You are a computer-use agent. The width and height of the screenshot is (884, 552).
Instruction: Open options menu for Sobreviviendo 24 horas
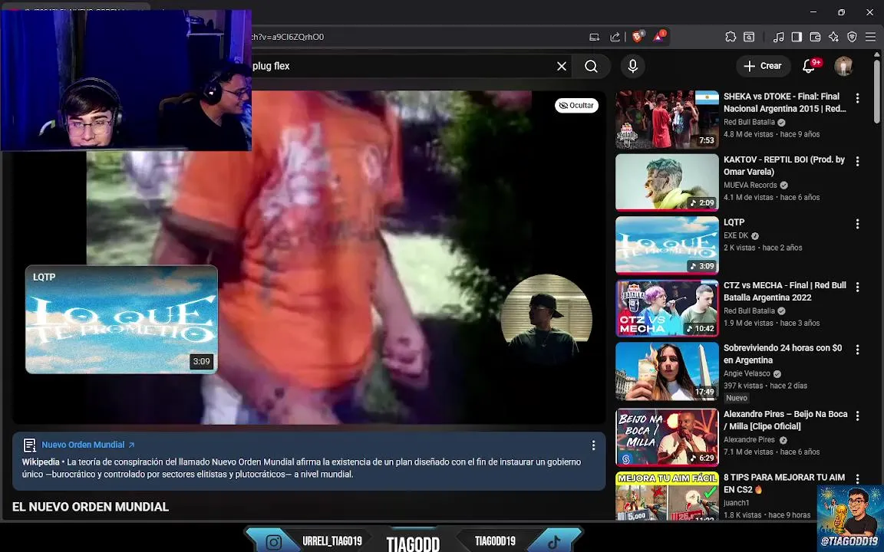(857, 350)
